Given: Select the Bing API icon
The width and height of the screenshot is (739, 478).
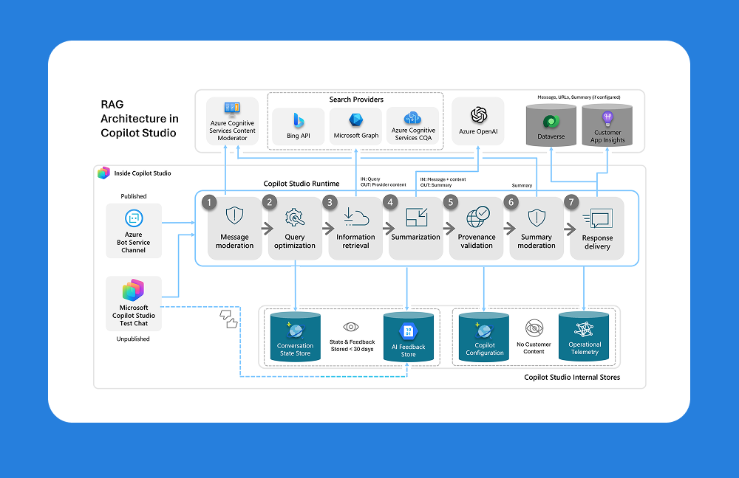Looking at the screenshot, I should pos(298,121).
